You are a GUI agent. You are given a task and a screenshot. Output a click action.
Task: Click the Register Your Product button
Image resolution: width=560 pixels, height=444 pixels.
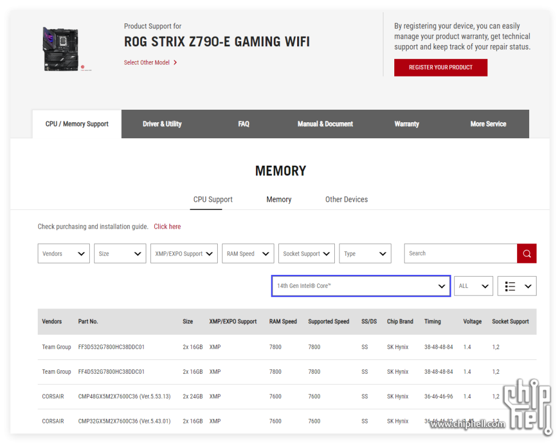point(441,67)
